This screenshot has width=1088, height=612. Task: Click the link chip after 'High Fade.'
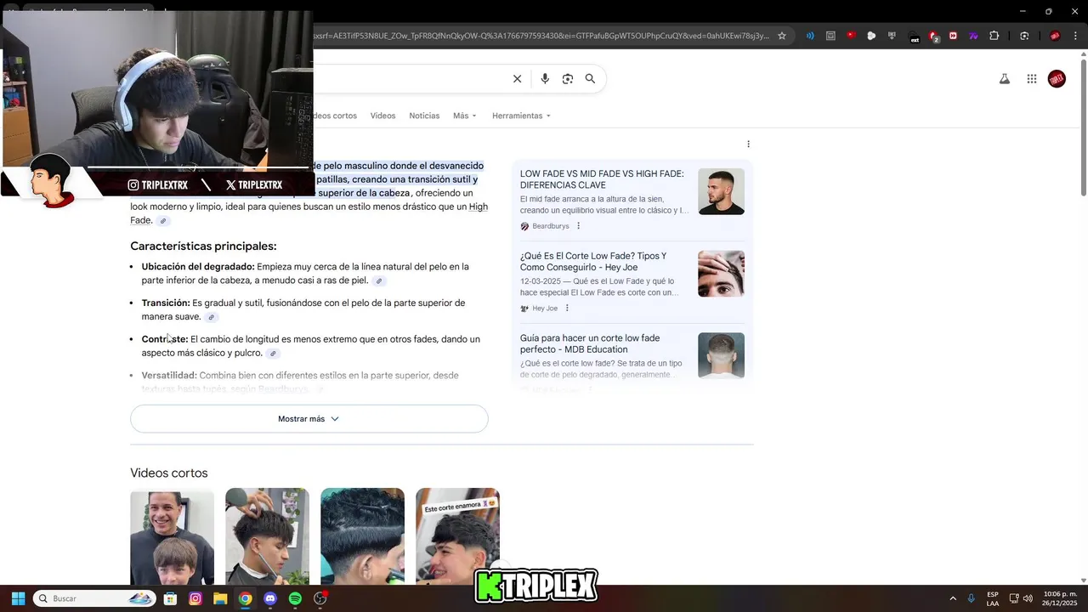pos(163,221)
